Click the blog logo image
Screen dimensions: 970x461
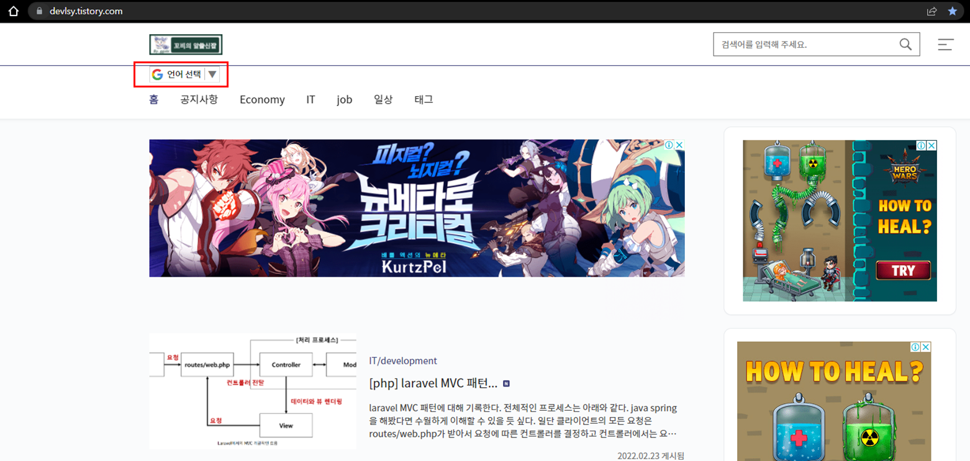point(186,45)
